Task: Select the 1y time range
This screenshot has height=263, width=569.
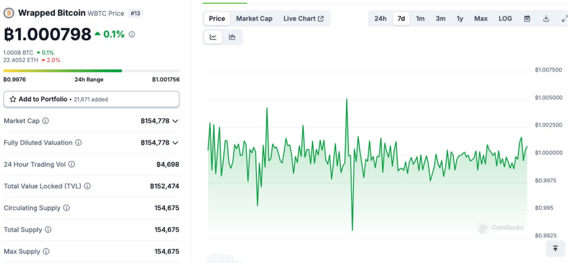Action: pyautogui.click(x=460, y=19)
